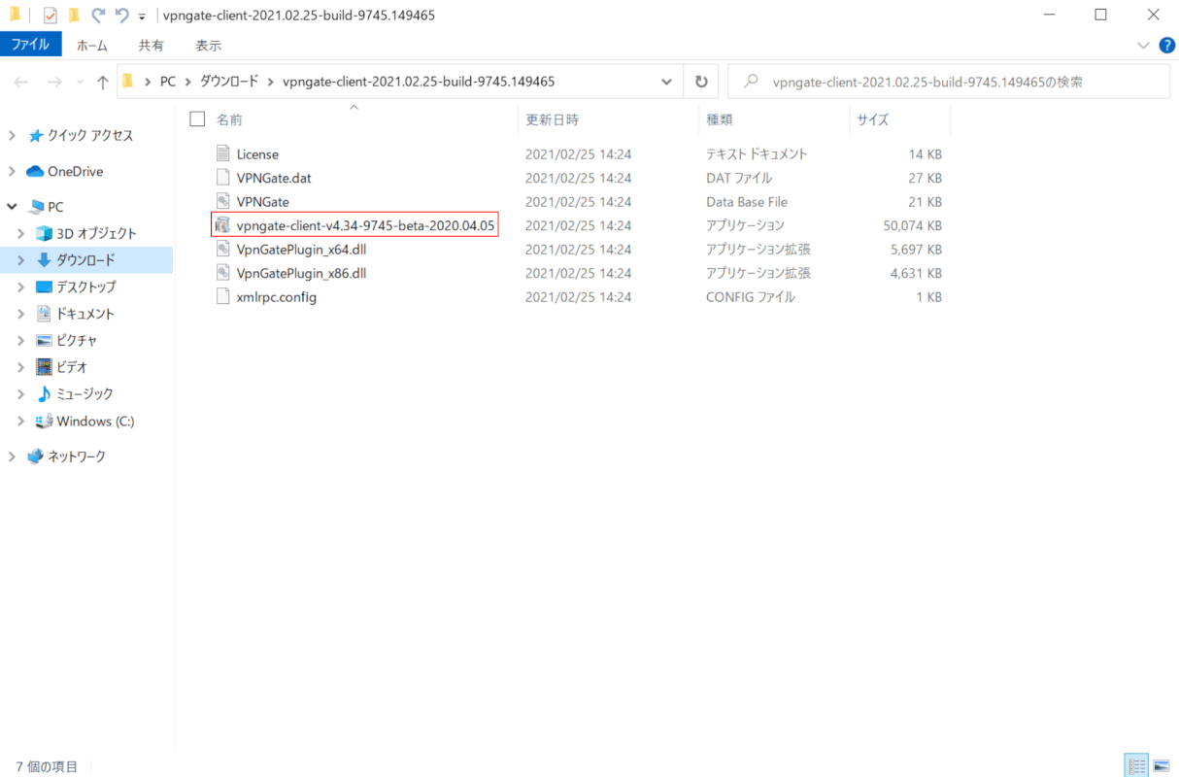Open the address bar history dropdown
Screen dimensions: 1179x777
665,82
